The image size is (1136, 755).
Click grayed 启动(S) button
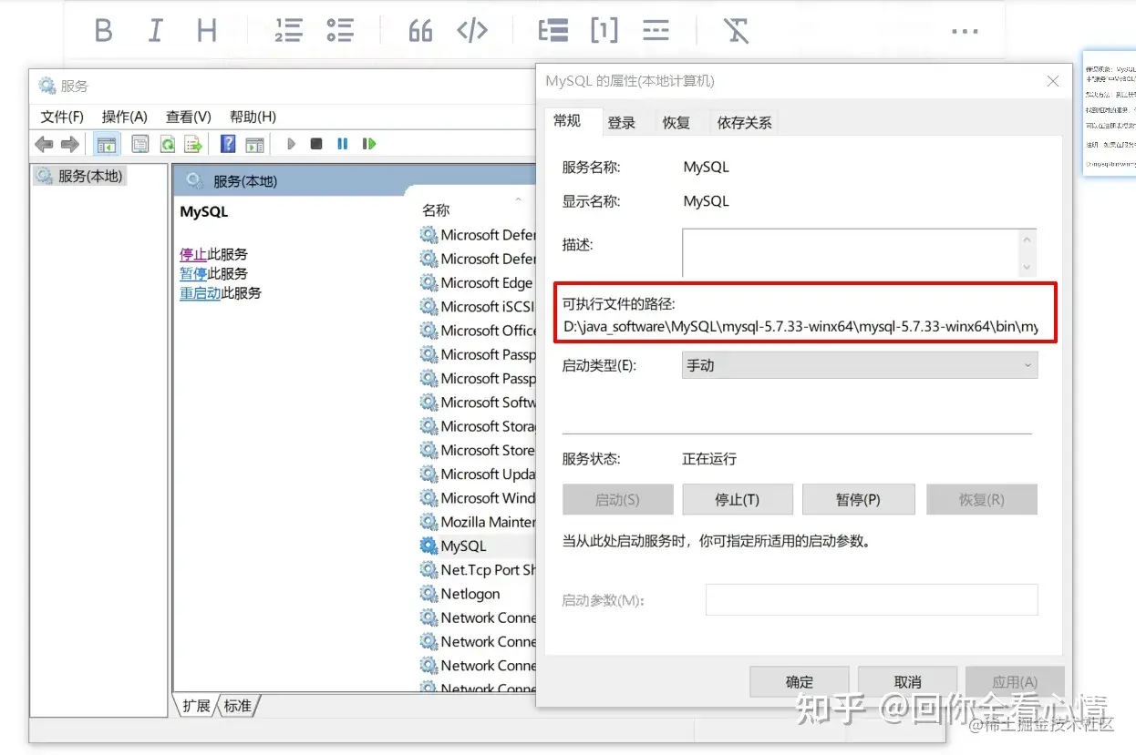click(617, 499)
